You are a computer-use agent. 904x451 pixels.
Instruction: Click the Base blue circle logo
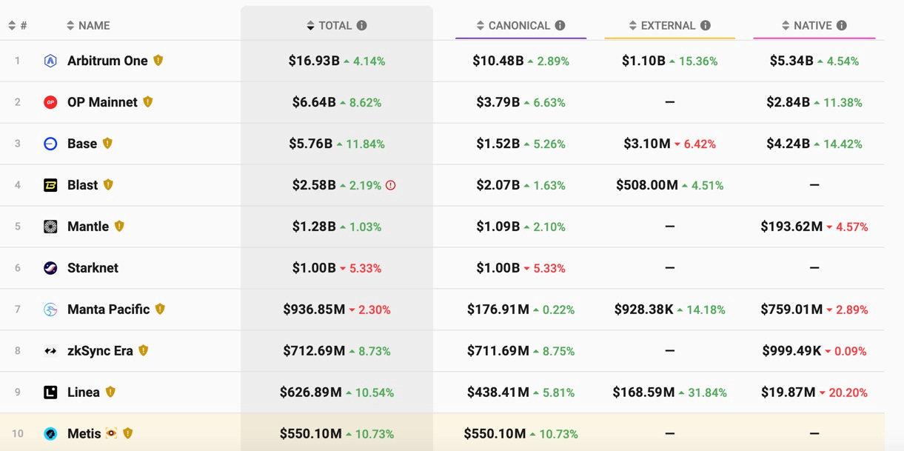point(50,144)
